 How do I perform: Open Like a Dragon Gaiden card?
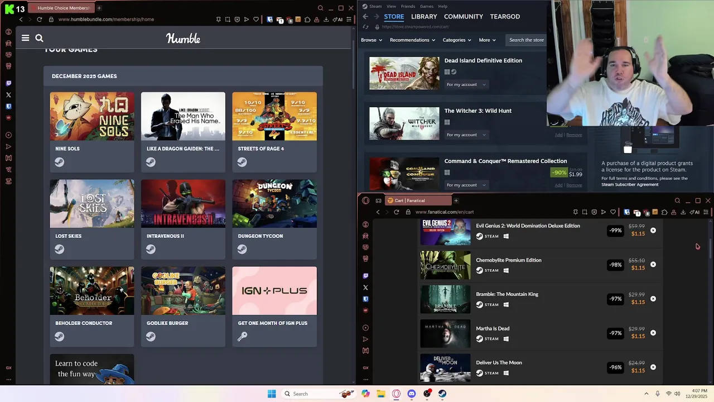click(x=183, y=132)
